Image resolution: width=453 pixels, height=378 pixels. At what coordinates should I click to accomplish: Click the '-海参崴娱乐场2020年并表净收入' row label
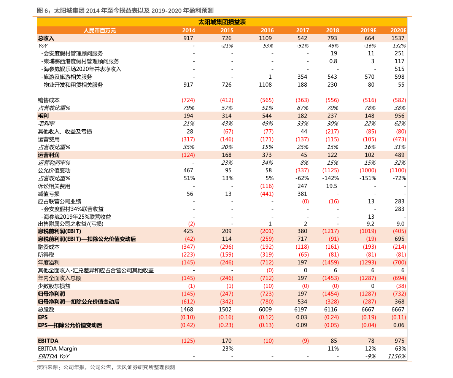(x=81, y=69)
